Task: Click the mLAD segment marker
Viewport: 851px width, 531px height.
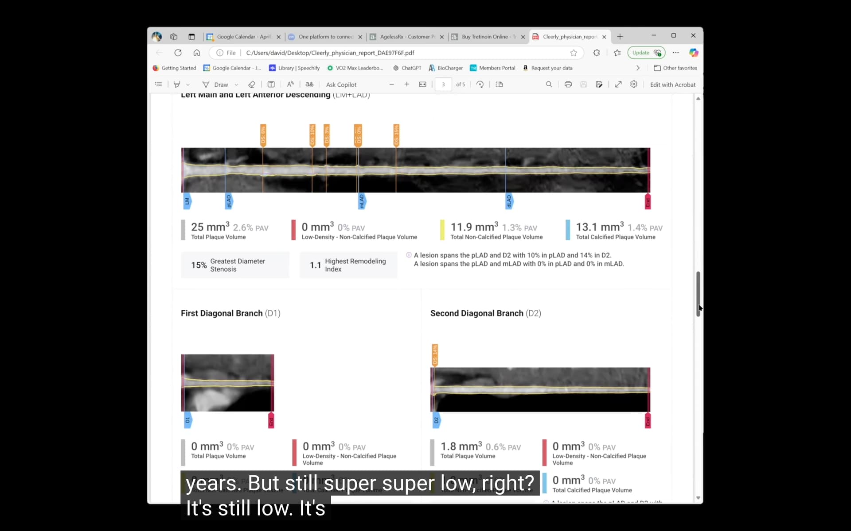Action: [x=362, y=201]
